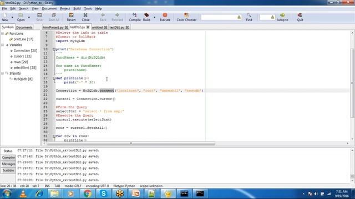Fold the for loop at line 31

click(54, 136)
